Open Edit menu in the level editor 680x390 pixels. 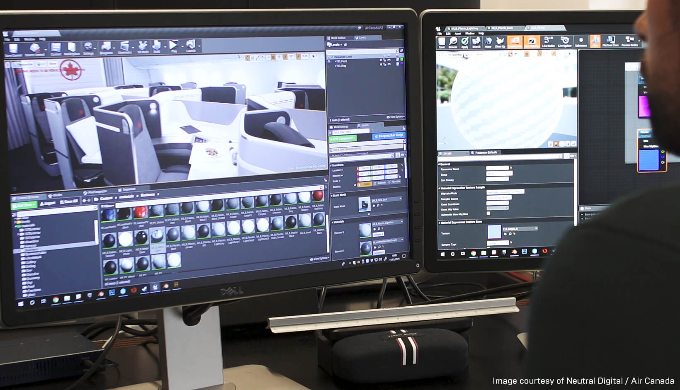click(17, 39)
